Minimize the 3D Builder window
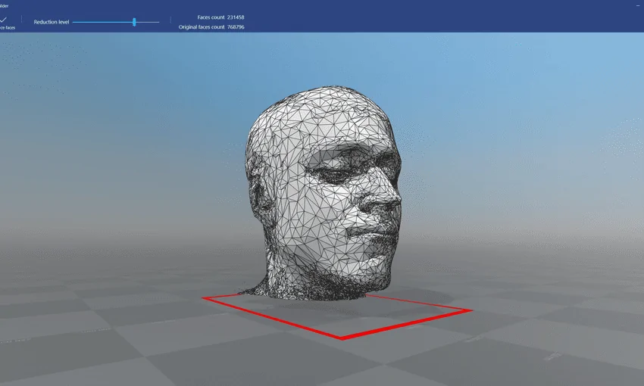This screenshot has height=386, width=644. tap(639, 5)
